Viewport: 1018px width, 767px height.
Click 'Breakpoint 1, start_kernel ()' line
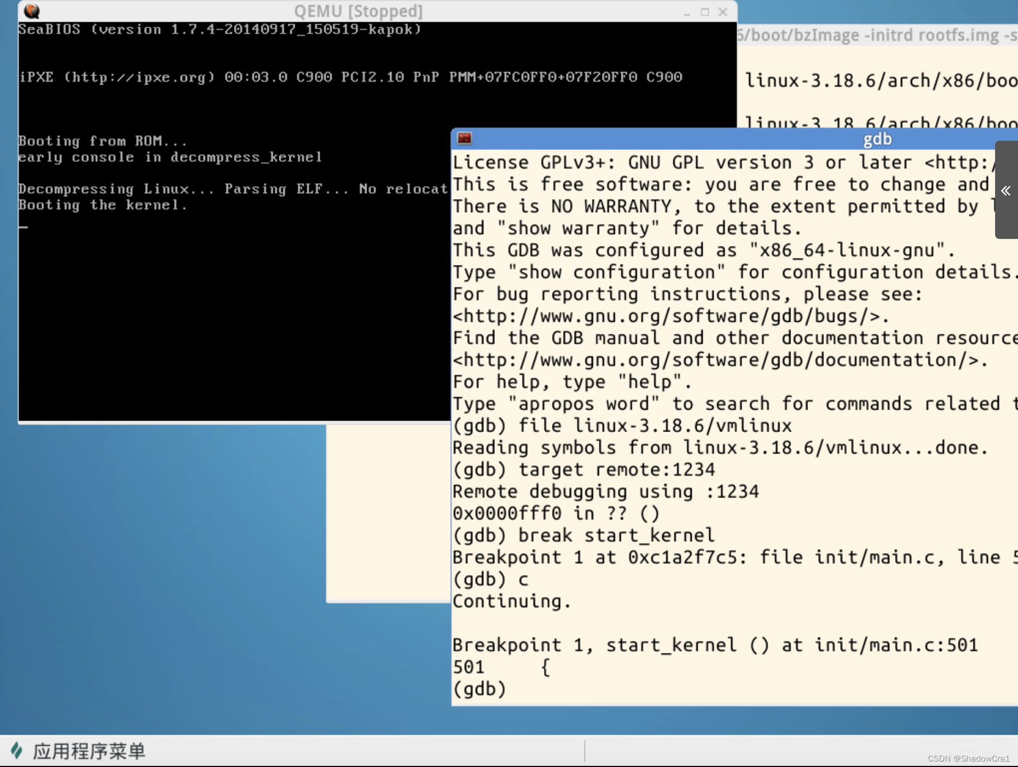coord(715,645)
